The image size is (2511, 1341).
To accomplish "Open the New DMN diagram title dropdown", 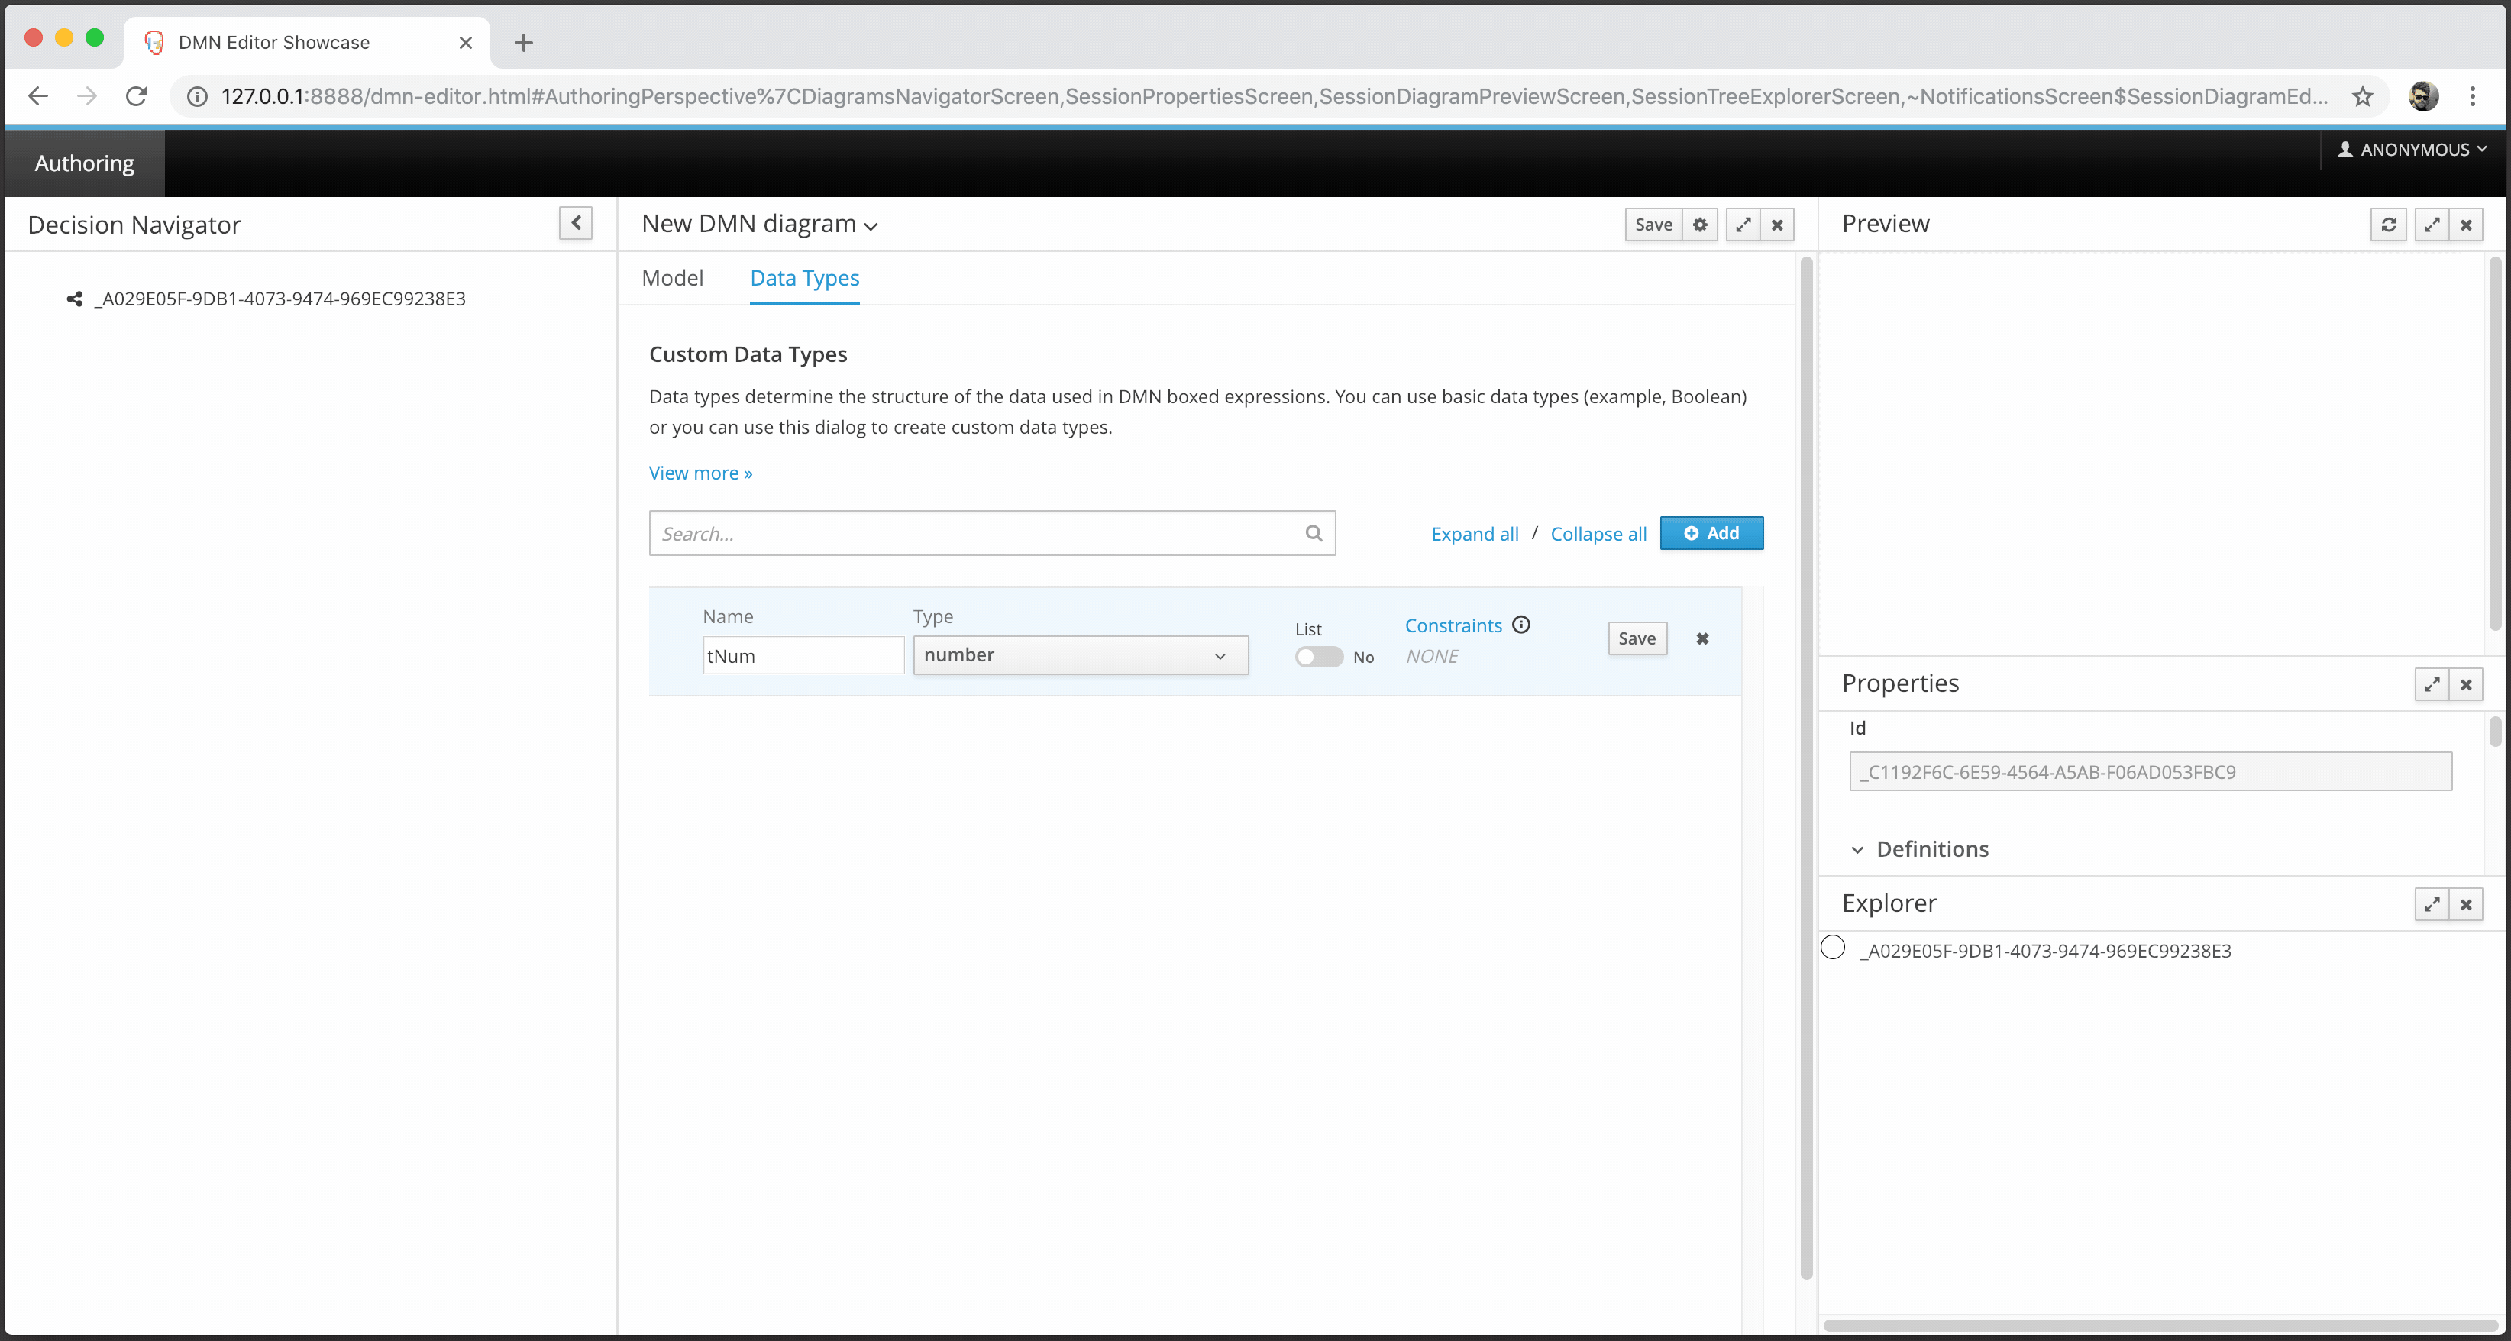I will point(759,225).
